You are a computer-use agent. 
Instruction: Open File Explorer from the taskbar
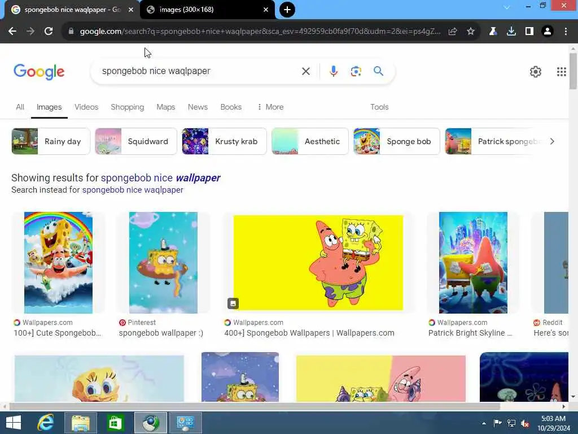click(80, 423)
